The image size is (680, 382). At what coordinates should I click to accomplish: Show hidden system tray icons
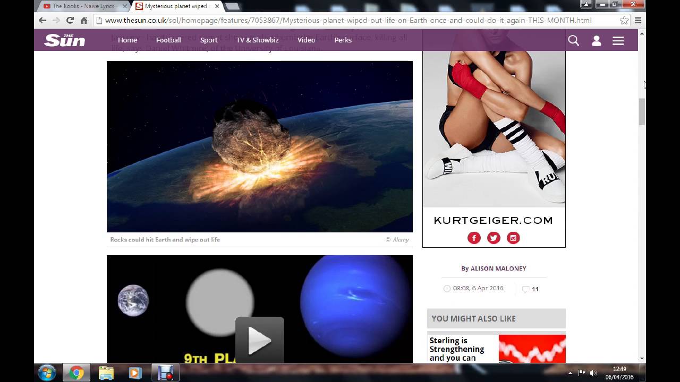pos(570,373)
